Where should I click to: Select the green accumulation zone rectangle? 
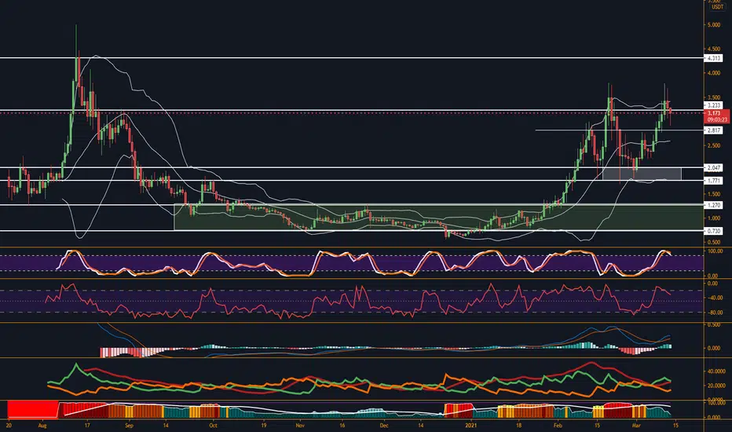click(x=439, y=217)
